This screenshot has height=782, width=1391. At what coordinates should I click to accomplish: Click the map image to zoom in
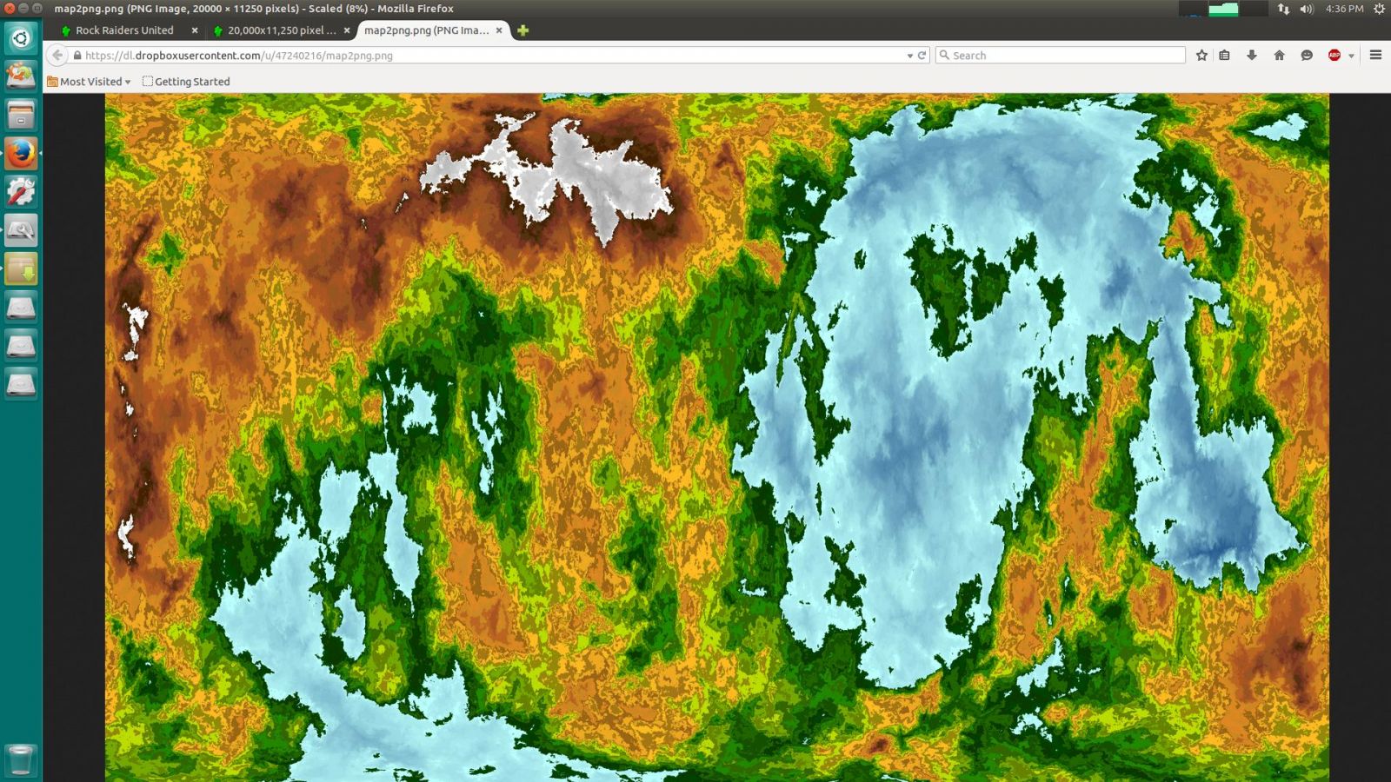tap(716, 437)
